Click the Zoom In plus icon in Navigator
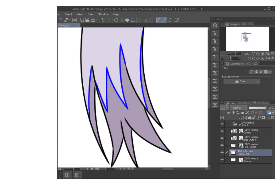275x183 pixels. coord(258,53)
